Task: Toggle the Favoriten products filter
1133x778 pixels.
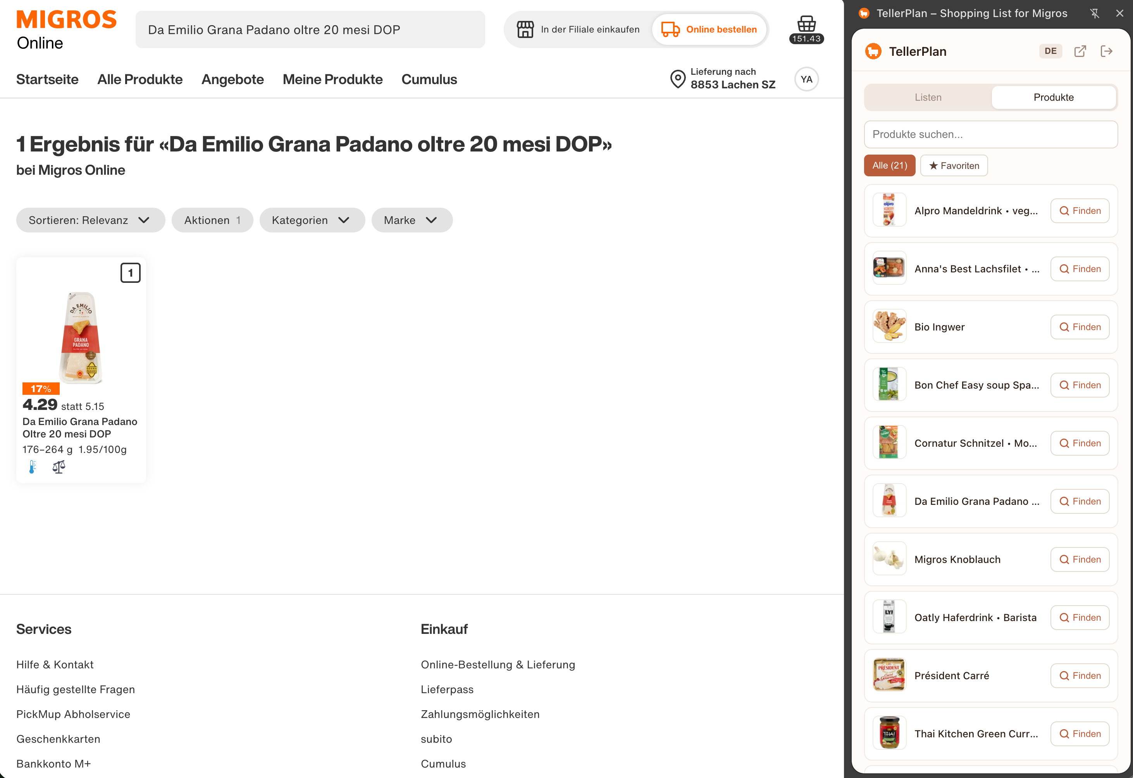Action: 954,165
